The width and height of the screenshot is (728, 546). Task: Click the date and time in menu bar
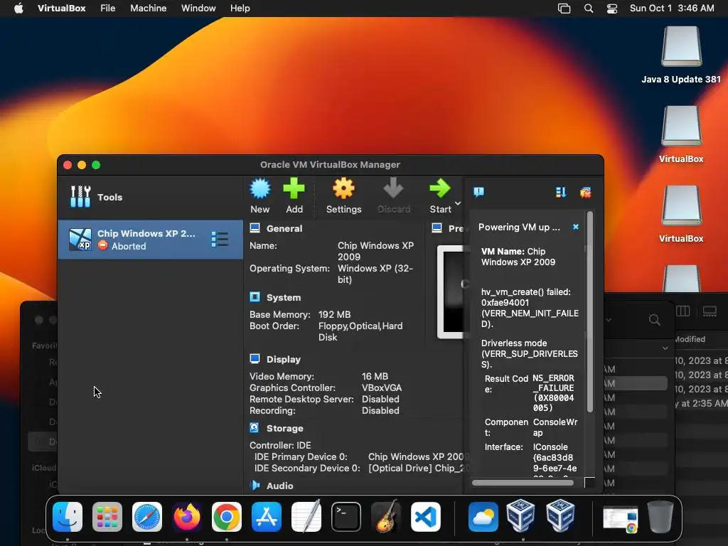(x=672, y=9)
